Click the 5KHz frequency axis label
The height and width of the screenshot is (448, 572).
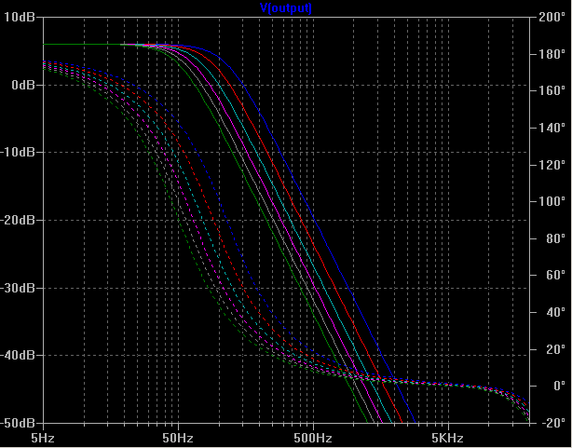tap(447, 438)
